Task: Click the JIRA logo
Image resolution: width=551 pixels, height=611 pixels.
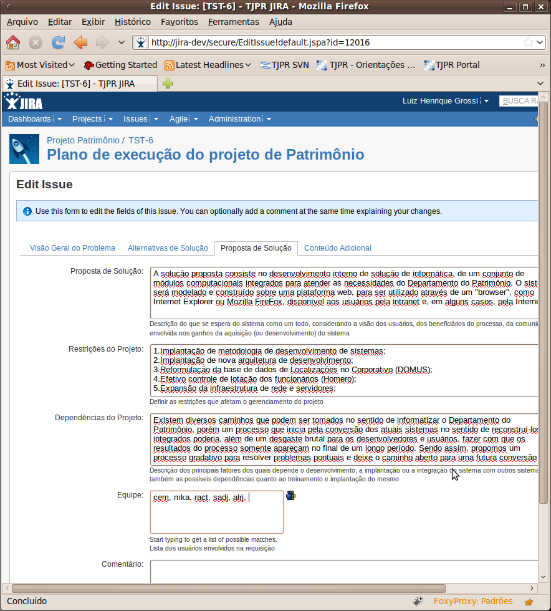Action: (24, 102)
